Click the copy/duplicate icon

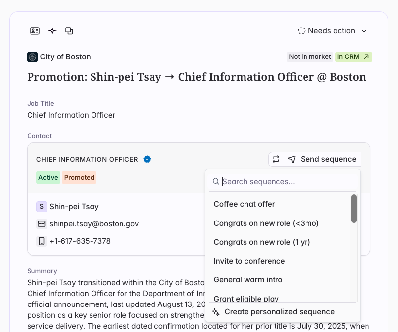tap(69, 31)
